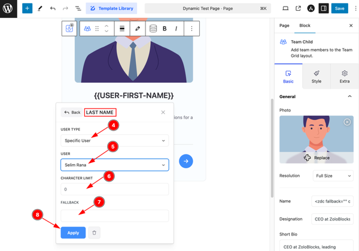
Task: Open the document overview list icon
Action: pos(78,8)
